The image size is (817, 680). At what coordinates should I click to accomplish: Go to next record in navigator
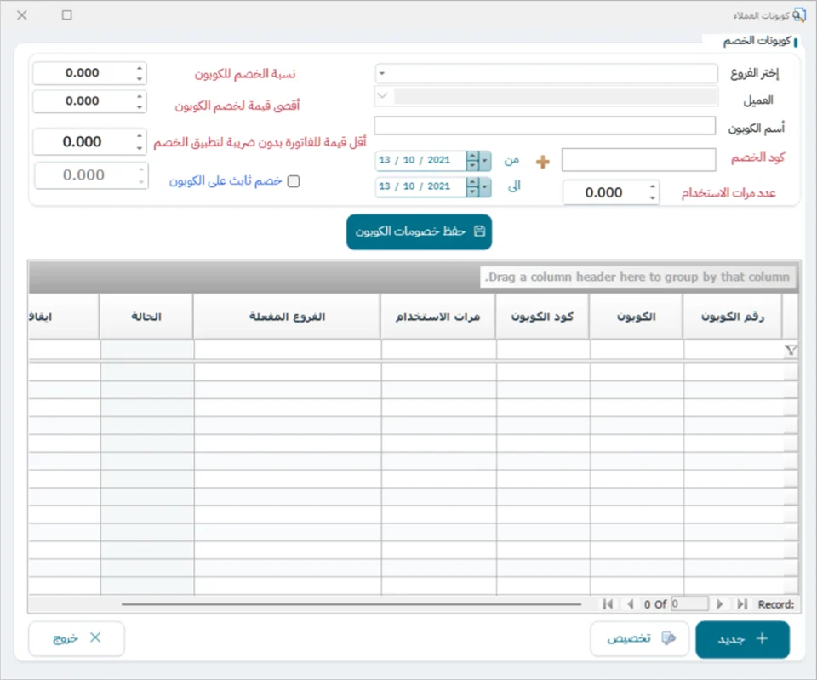click(720, 604)
